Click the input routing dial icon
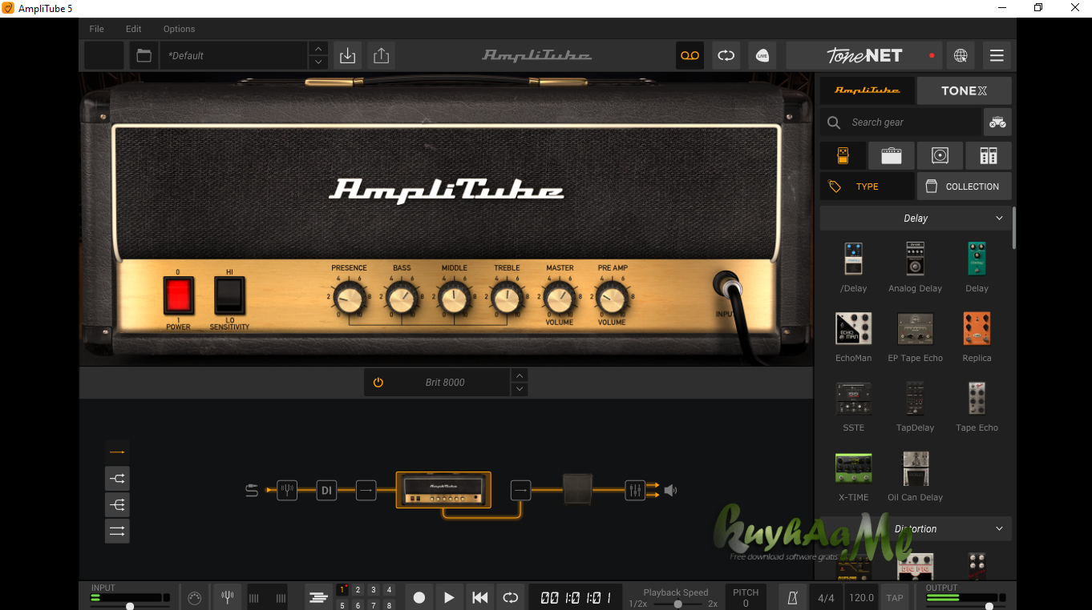Image resolution: width=1092 pixels, height=610 pixels. tap(193, 597)
